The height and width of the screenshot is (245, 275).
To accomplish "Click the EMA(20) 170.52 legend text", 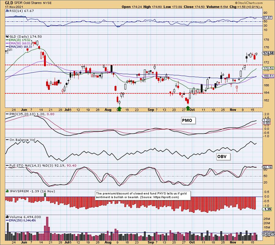I will click(20, 40).
